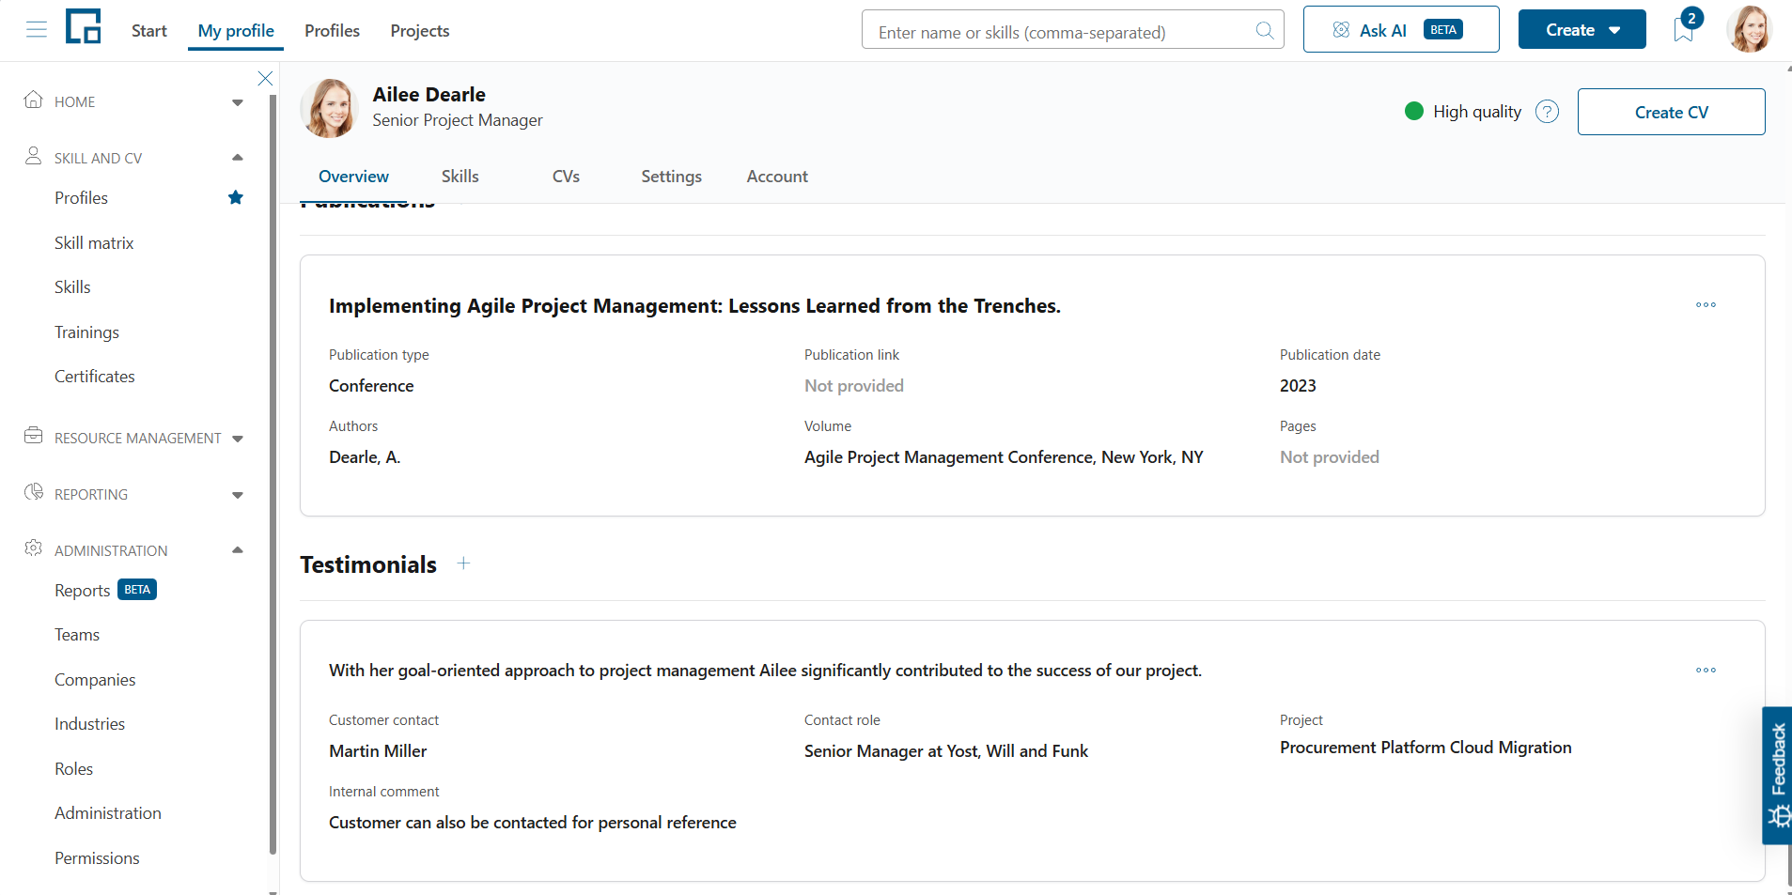Screen dimensions: 1792x895
Task: Click Ailee Dearle's profile photo
Action: pos(329,108)
